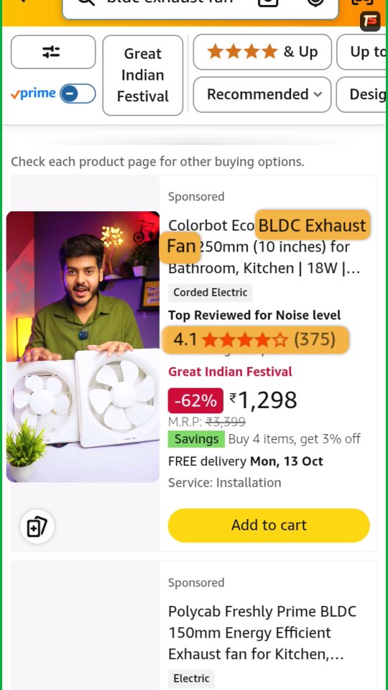The image size is (388, 690).
Task: Add Colorbot exhaust fan to cart
Action: click(269, 525)
